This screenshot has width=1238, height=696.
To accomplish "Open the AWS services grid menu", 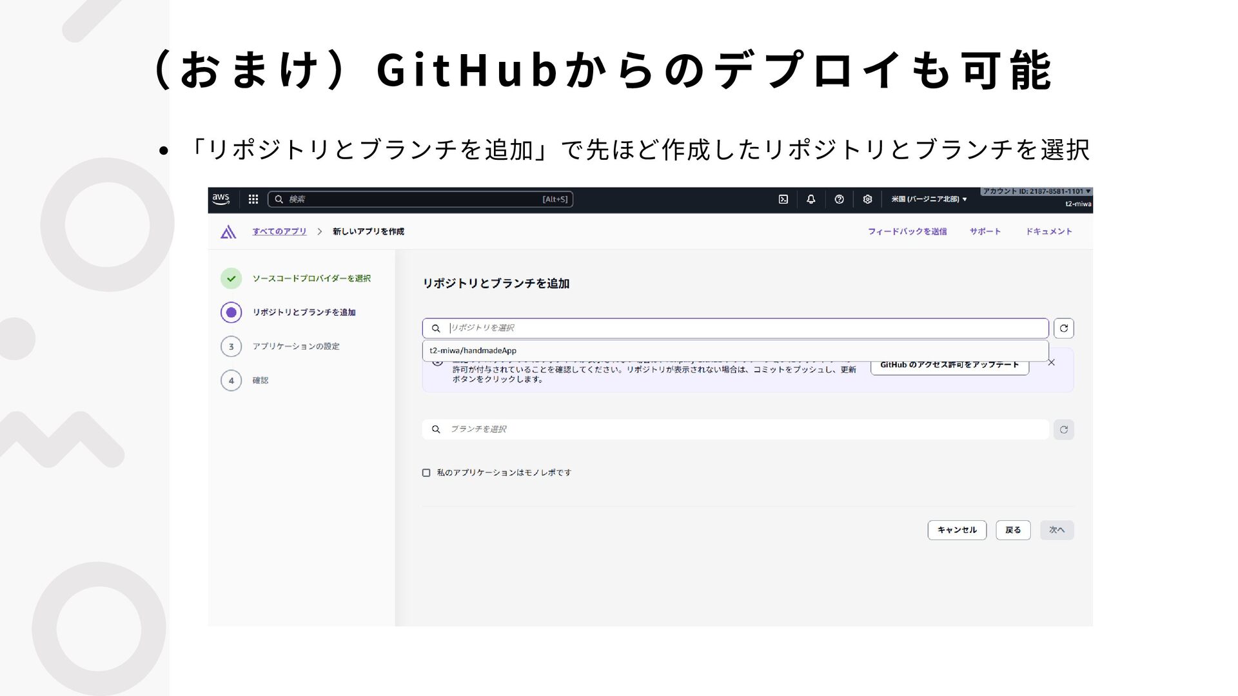I will click(x=253, y=200).
